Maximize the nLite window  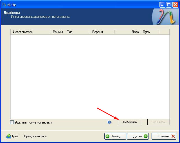169,5
